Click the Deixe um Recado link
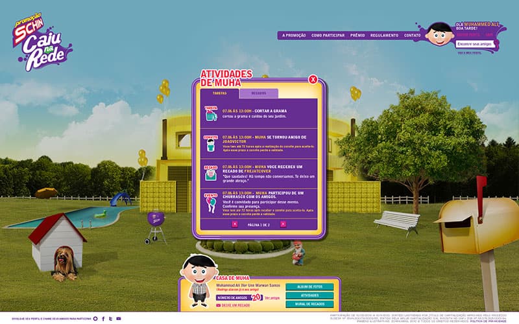The image size is (519, 324). (x=236, y=305)
